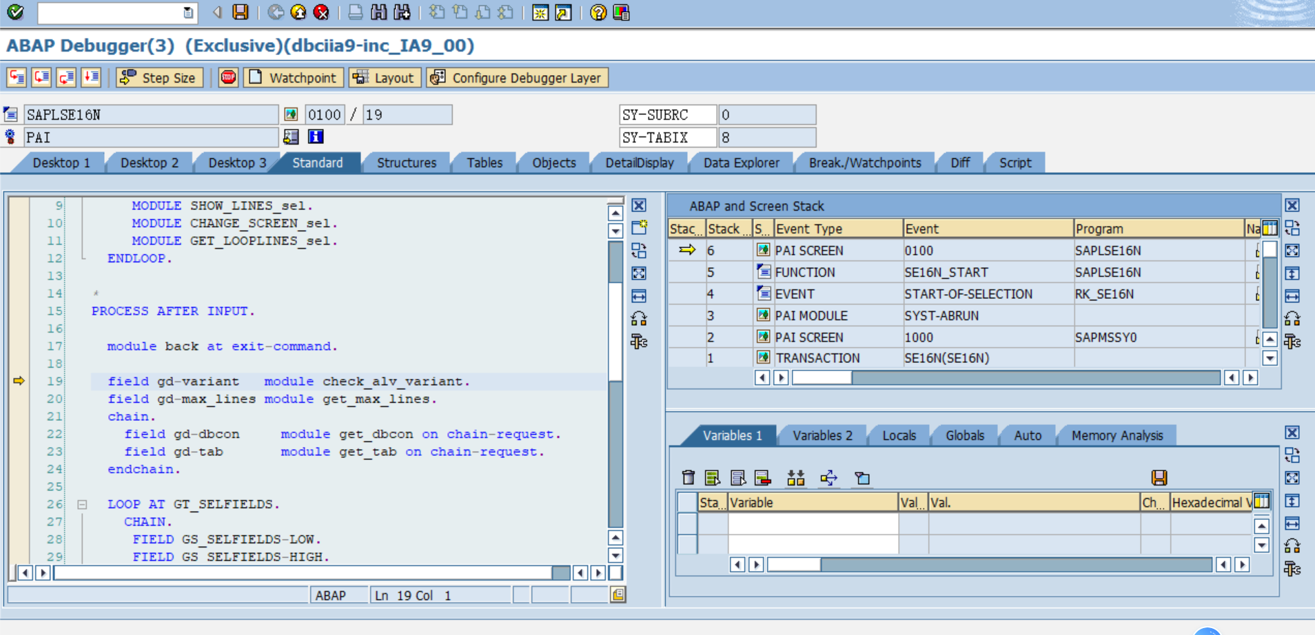Click the Find binoculars icon in the top toolbar
This screenshot has width=1315, height=635.
pyautogui.click(x=379, y=12)
